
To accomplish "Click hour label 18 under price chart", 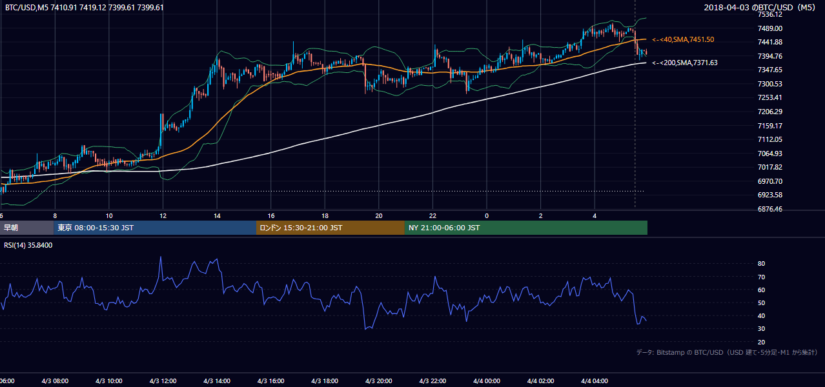I will pos(325,215).
